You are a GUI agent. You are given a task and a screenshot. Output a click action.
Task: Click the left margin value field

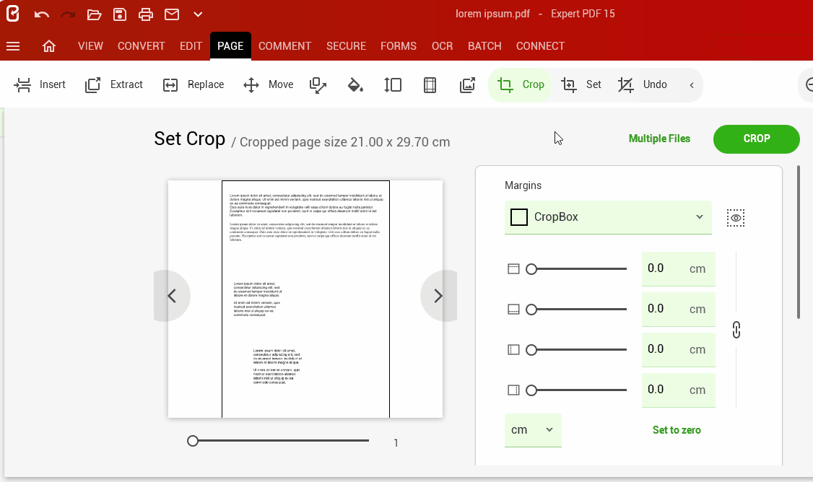(x=678, y=350)
